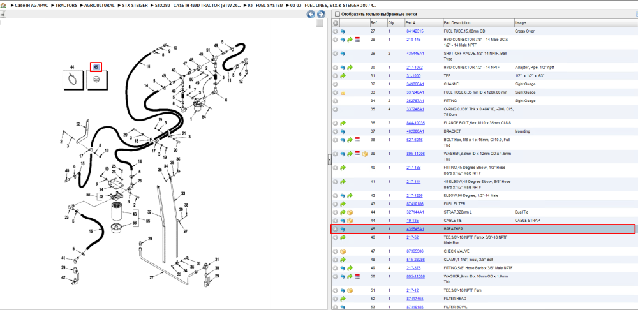
Task: Toggle selection circle for CHECK VALVE row
Action: (336, 251)
